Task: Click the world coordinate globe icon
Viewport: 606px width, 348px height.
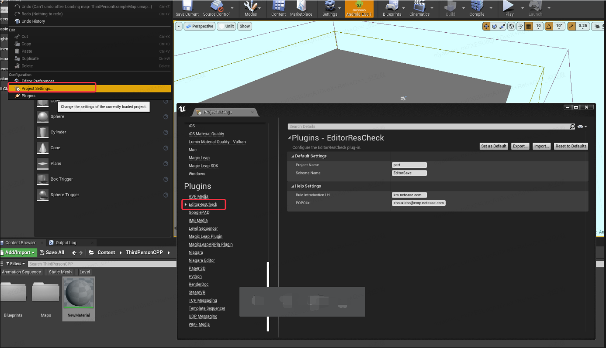Action: [x=512, y=26]
